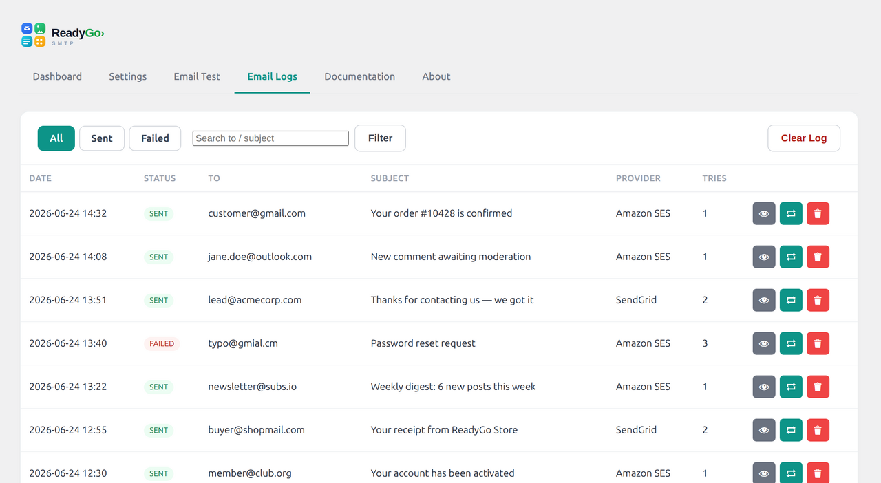Click the date 2026-06-24 14:08
The image size is (881, 483).
coord(67,257)
